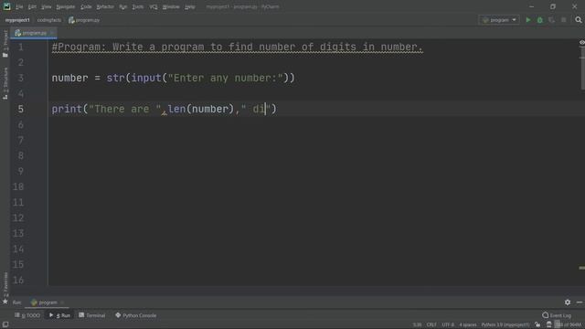Open Search Everywhere magnifier icon
The width and height of the screenshot is (585, 329).
point(579,20)
